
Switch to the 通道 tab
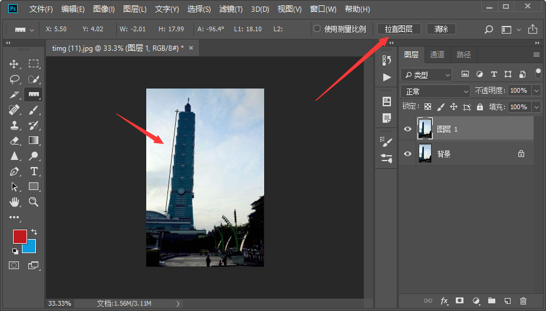coord(437,54)
